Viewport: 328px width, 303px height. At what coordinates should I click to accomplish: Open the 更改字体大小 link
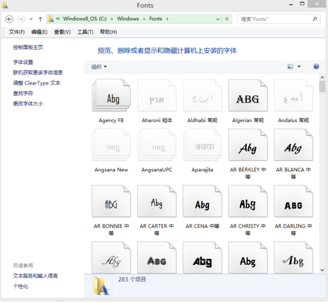click(28, 103)
